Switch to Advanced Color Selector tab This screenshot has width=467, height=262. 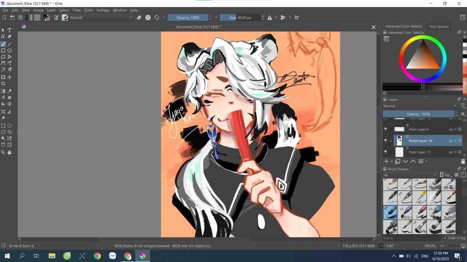tap(404, 27)
